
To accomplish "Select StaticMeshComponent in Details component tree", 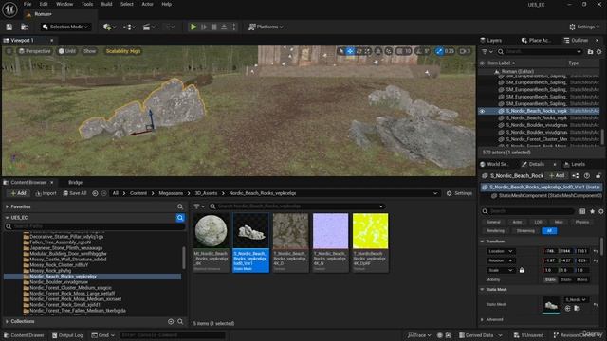I will click(x=546, y=196).
